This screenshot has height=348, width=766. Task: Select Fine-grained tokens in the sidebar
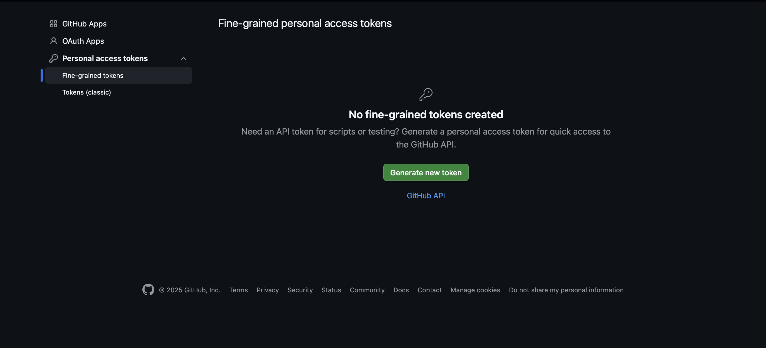pyautogui.click(x=93, y=75)
